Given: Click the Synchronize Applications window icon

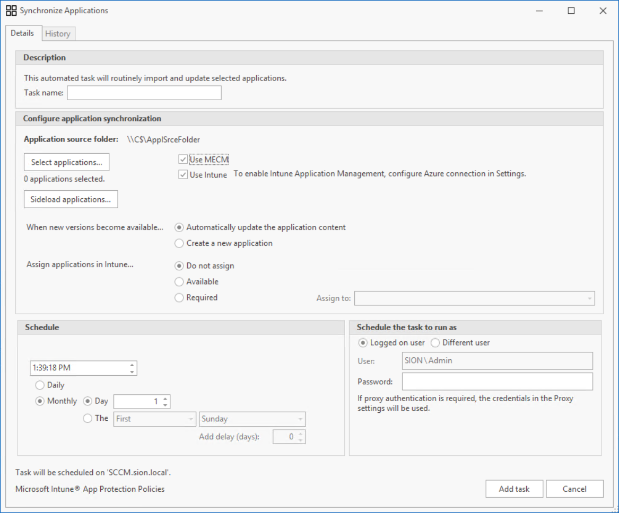Looking at the screenshot, I should [x=11, y=11].
